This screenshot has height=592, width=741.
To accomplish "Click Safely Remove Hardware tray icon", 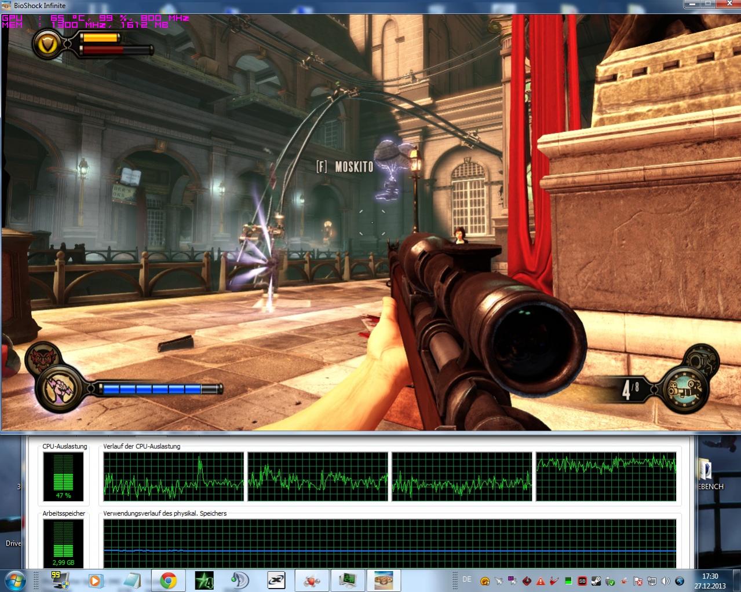I will 610,581.
